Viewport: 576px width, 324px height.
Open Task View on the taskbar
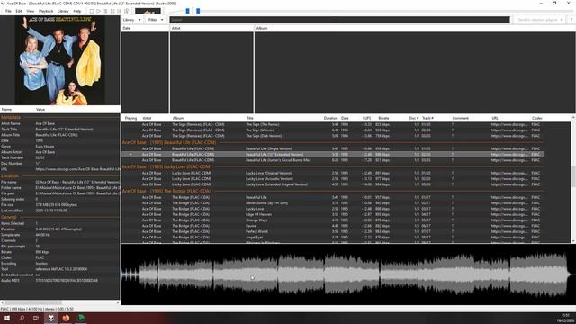click(x=36, y=318)
